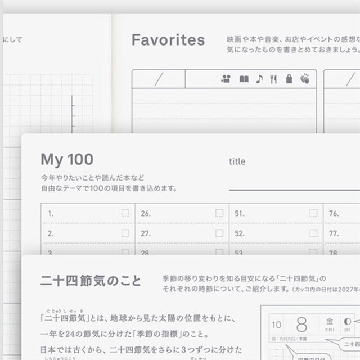This screenshot has width=360, height=360.
Task: Tick the checkbox for item 52.
Action: [x=314, y=233]
